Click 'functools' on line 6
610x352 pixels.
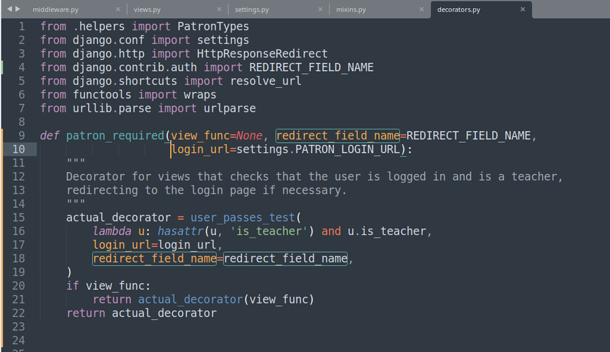102,95
